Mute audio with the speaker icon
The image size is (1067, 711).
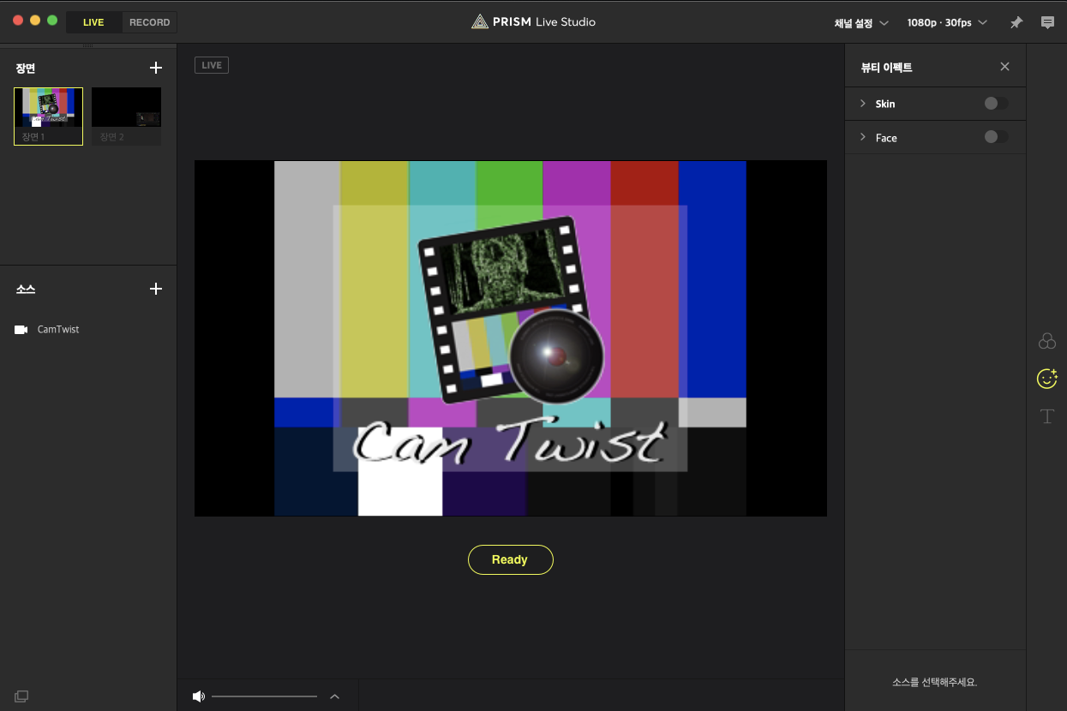coord(199,696)
